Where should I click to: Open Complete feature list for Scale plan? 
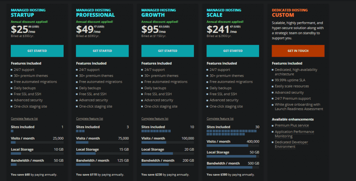click(220, 119)
